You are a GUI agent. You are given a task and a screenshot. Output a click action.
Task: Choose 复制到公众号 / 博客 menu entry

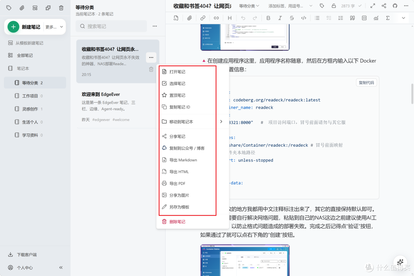tap(193, 148)
